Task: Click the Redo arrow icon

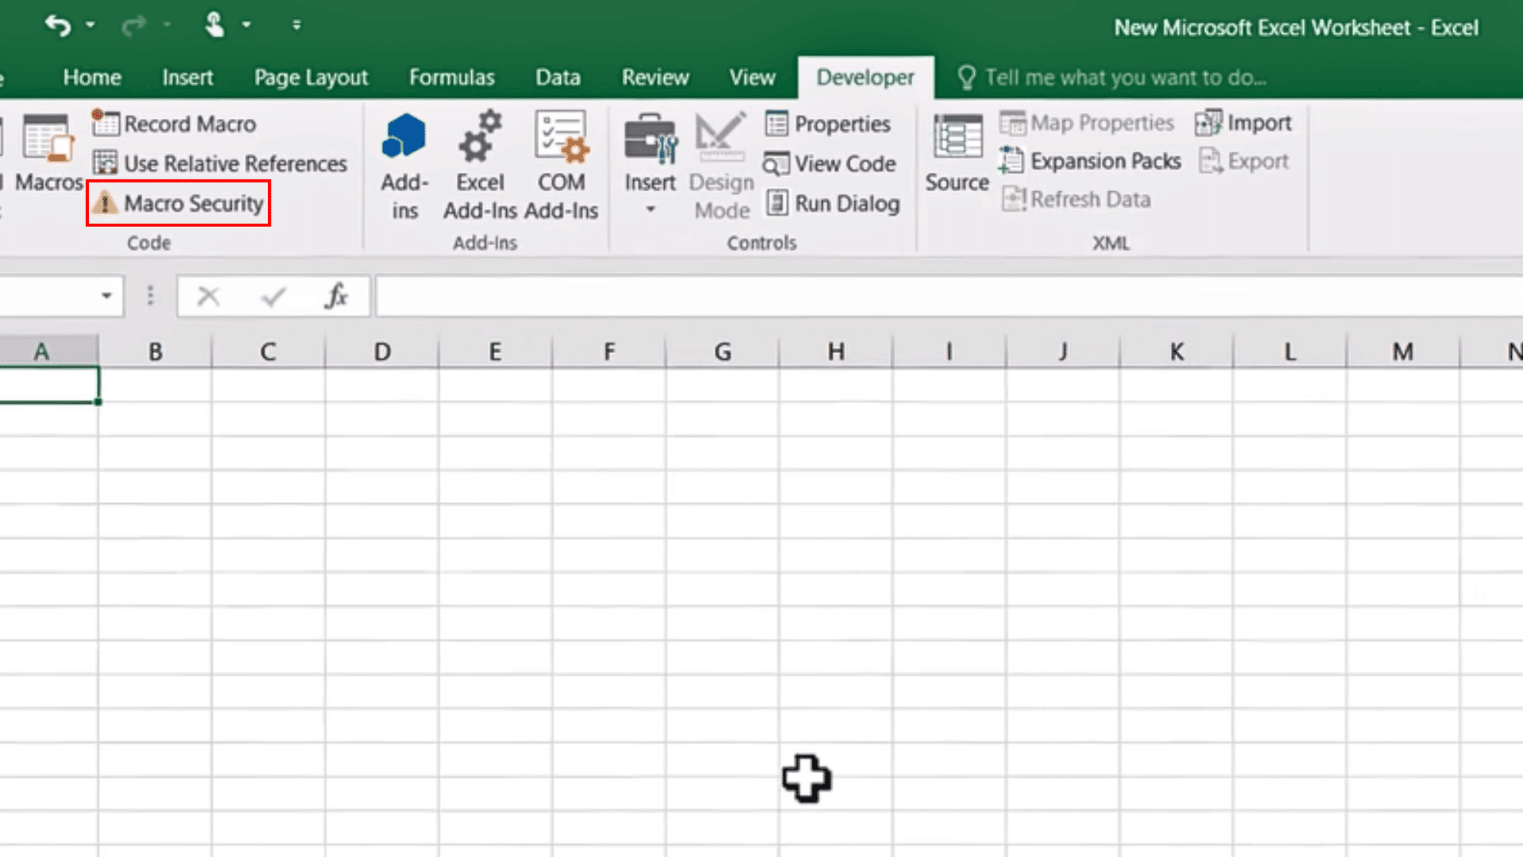Action: tap(133, 25)
